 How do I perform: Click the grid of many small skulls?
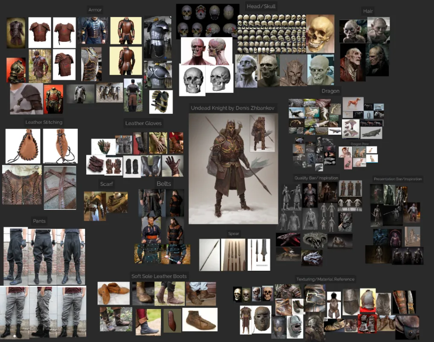[272, 34]
